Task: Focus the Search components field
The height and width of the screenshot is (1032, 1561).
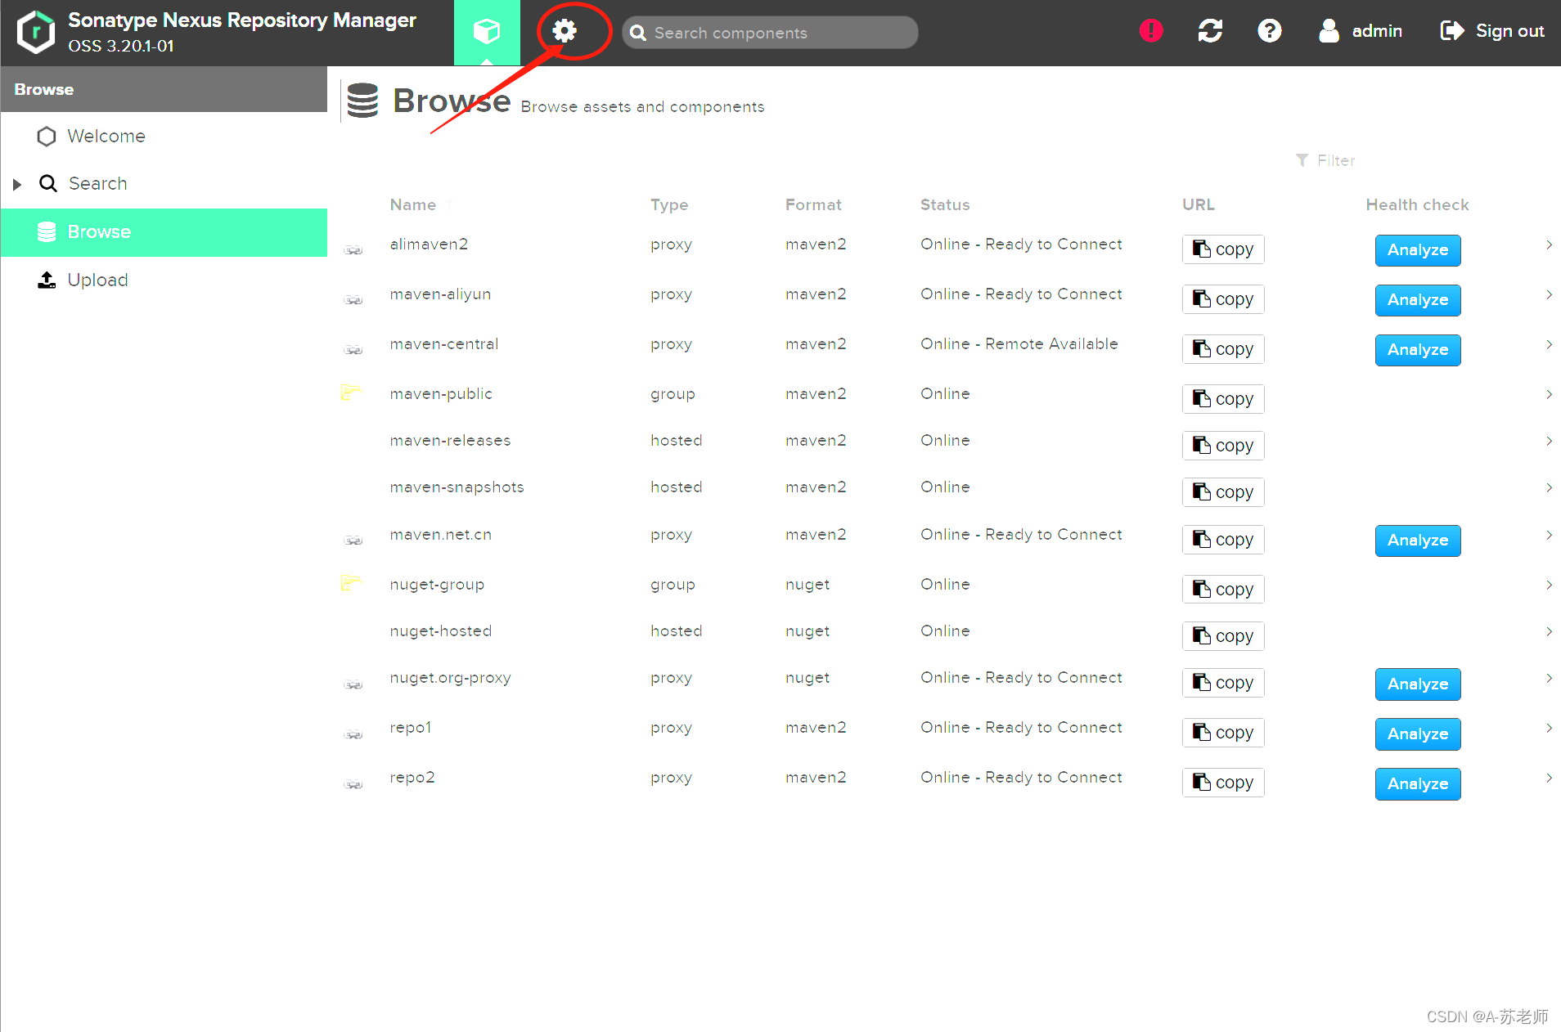Action: coord(770,33)
